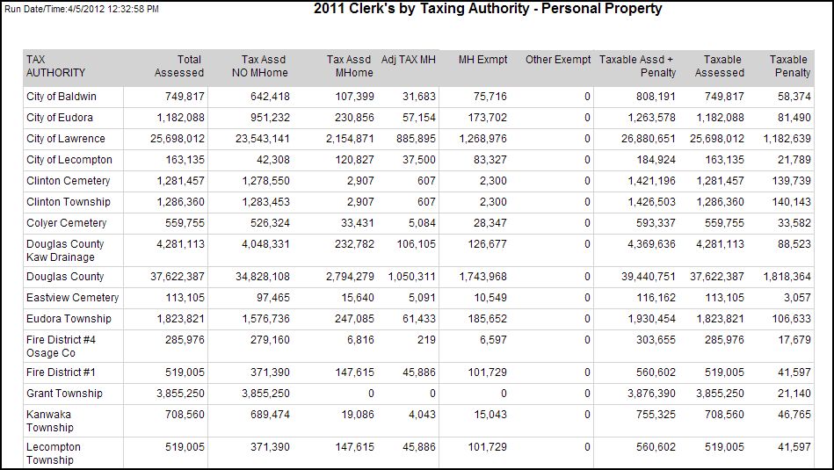Click the Douglas County Kaw Drainage row label
The height and width of the screenshot is (470, 834).
[65, 250]
